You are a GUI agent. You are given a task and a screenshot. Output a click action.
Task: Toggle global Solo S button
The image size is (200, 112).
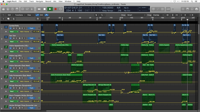[13, 19]
